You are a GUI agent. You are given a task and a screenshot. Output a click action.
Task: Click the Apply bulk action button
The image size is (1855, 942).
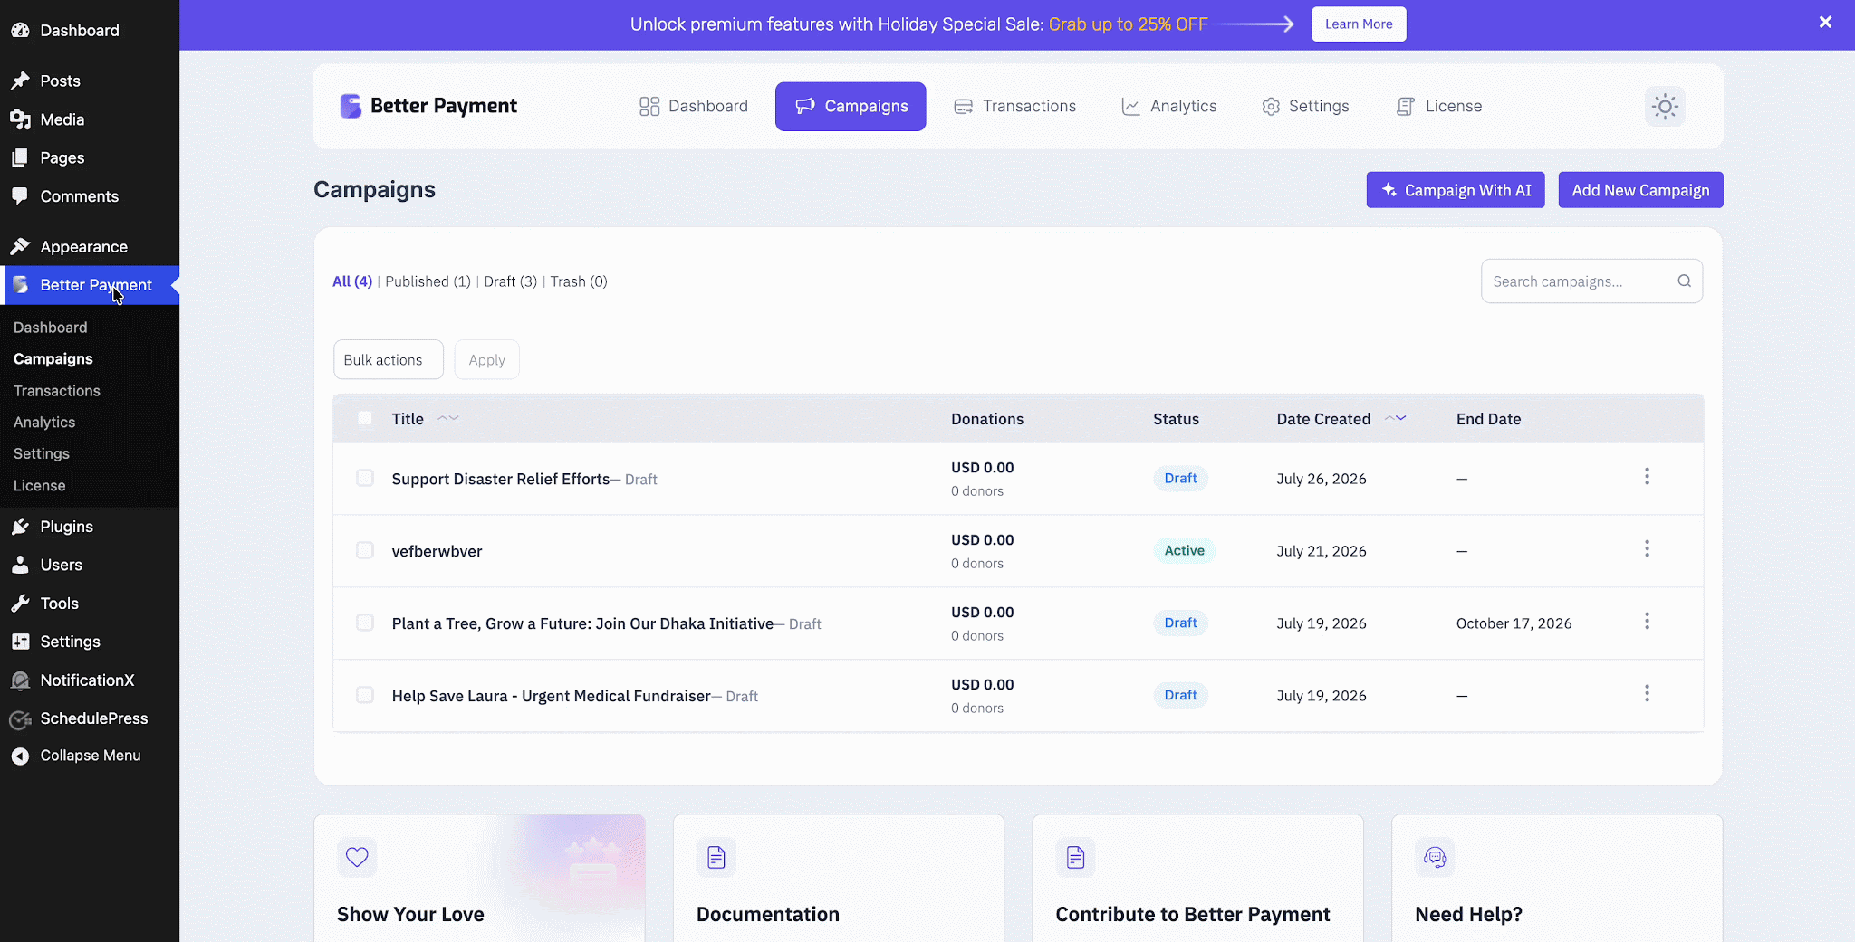point(486,359)
